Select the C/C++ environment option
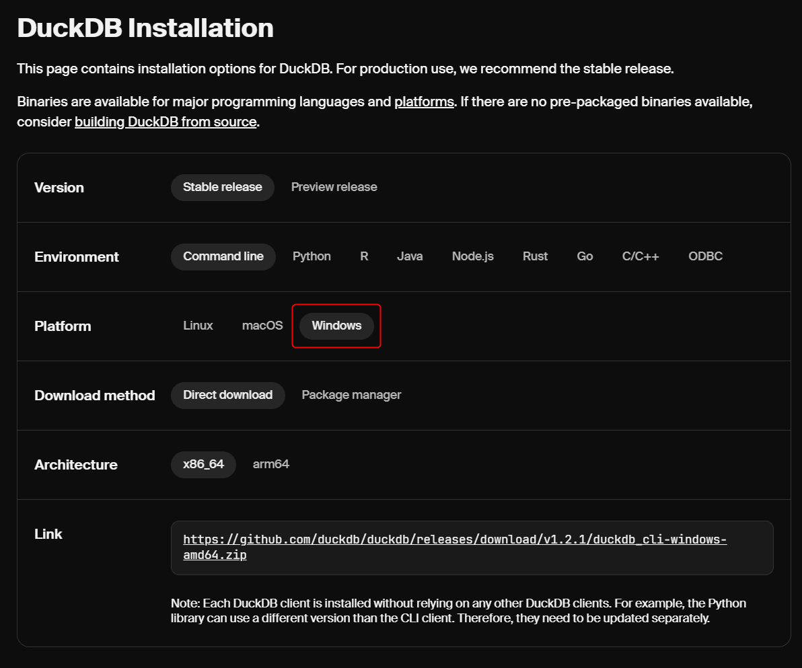This screenshot has width=802, height=668. tap(641, 256)
